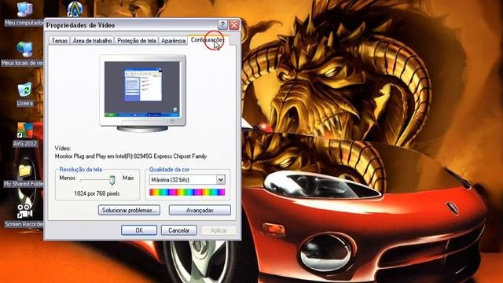
Task: Open the Aparência tab
Action: click(173, 41)
